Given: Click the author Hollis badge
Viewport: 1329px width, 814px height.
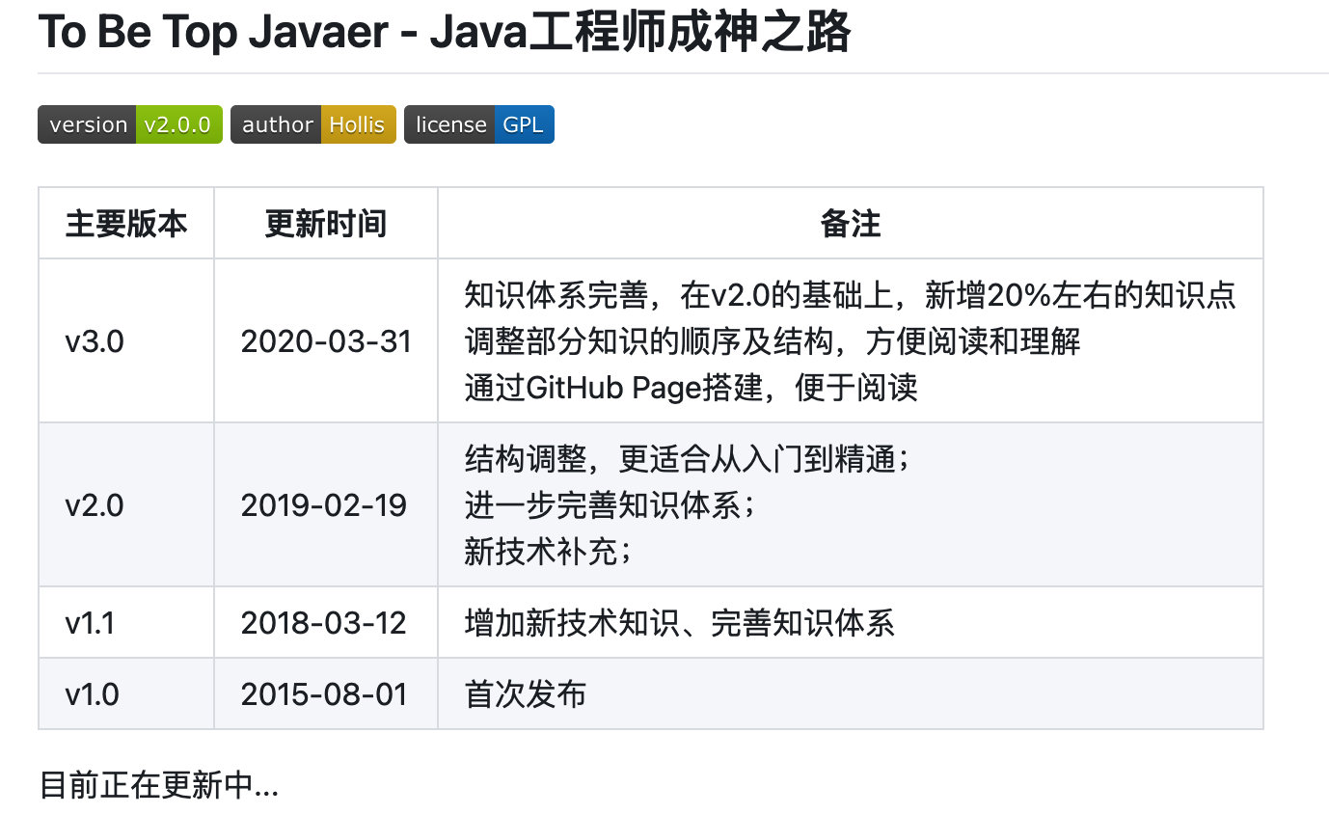Looking at the screenshot, I should [x=312, y=124].
